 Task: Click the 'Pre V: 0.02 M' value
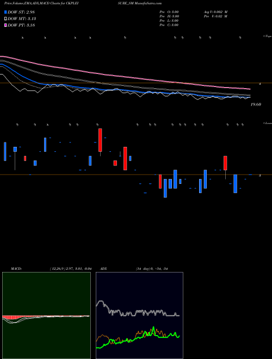point(215,16)
